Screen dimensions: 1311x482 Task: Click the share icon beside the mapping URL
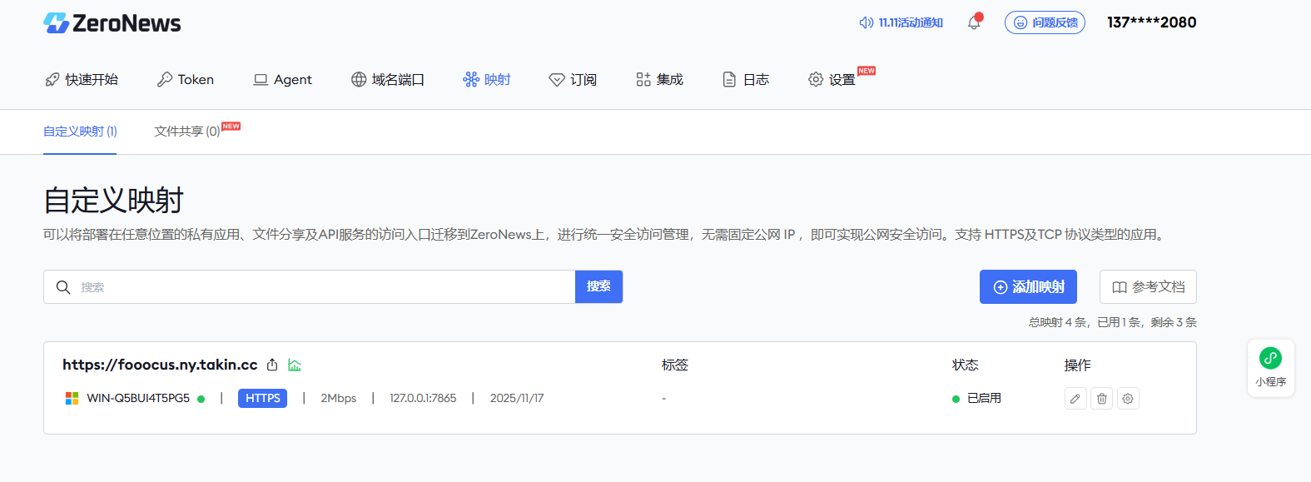(x=272, y=365)
